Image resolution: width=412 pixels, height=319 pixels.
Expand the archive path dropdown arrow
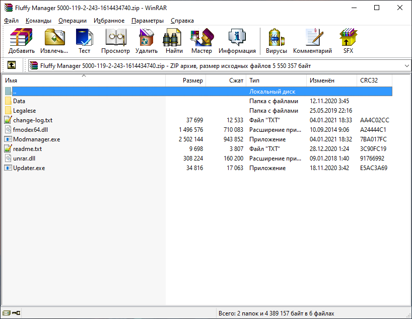407,65
